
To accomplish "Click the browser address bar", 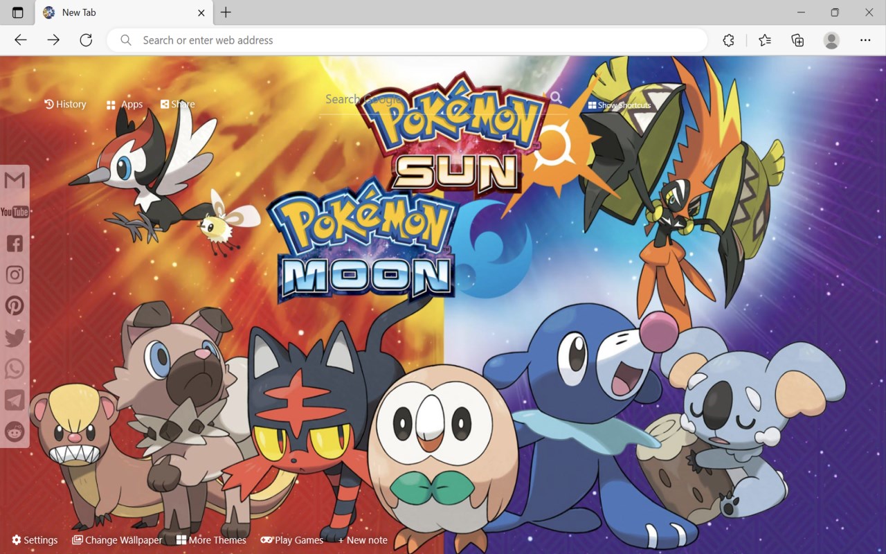I will pyautogui.click(x=407, y=40).
